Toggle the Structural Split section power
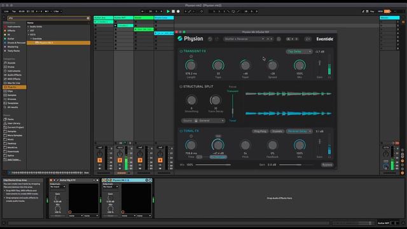The height and width of the screenshot is (229, 407). (x=181, y=87)
